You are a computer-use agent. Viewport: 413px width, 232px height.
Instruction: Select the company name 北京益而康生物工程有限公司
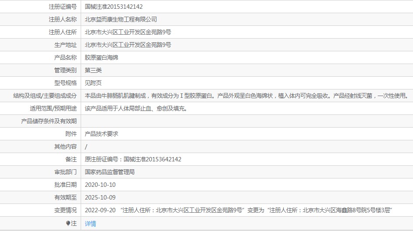121,19
